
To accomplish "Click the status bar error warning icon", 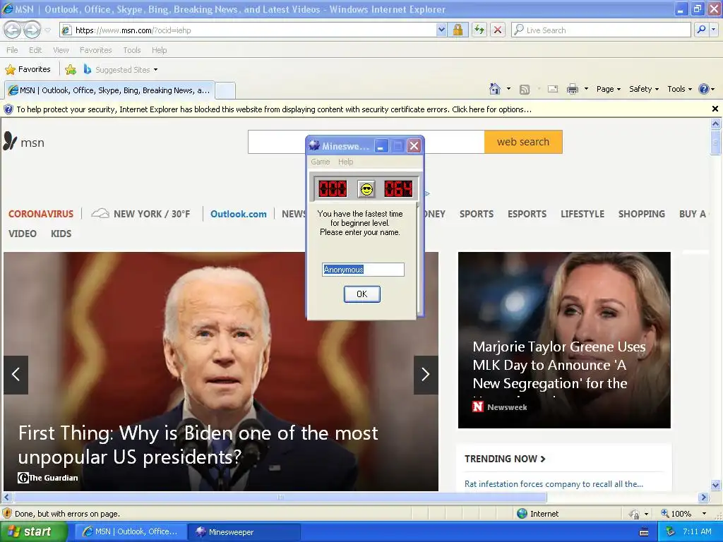I will coord(7,514).
